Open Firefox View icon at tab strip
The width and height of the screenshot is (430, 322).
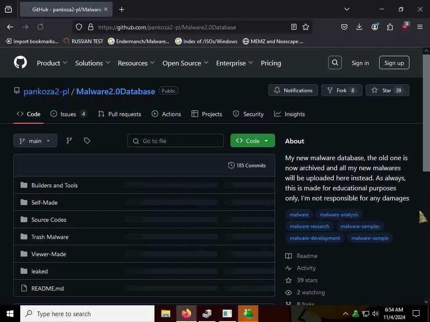click(8, 9)
